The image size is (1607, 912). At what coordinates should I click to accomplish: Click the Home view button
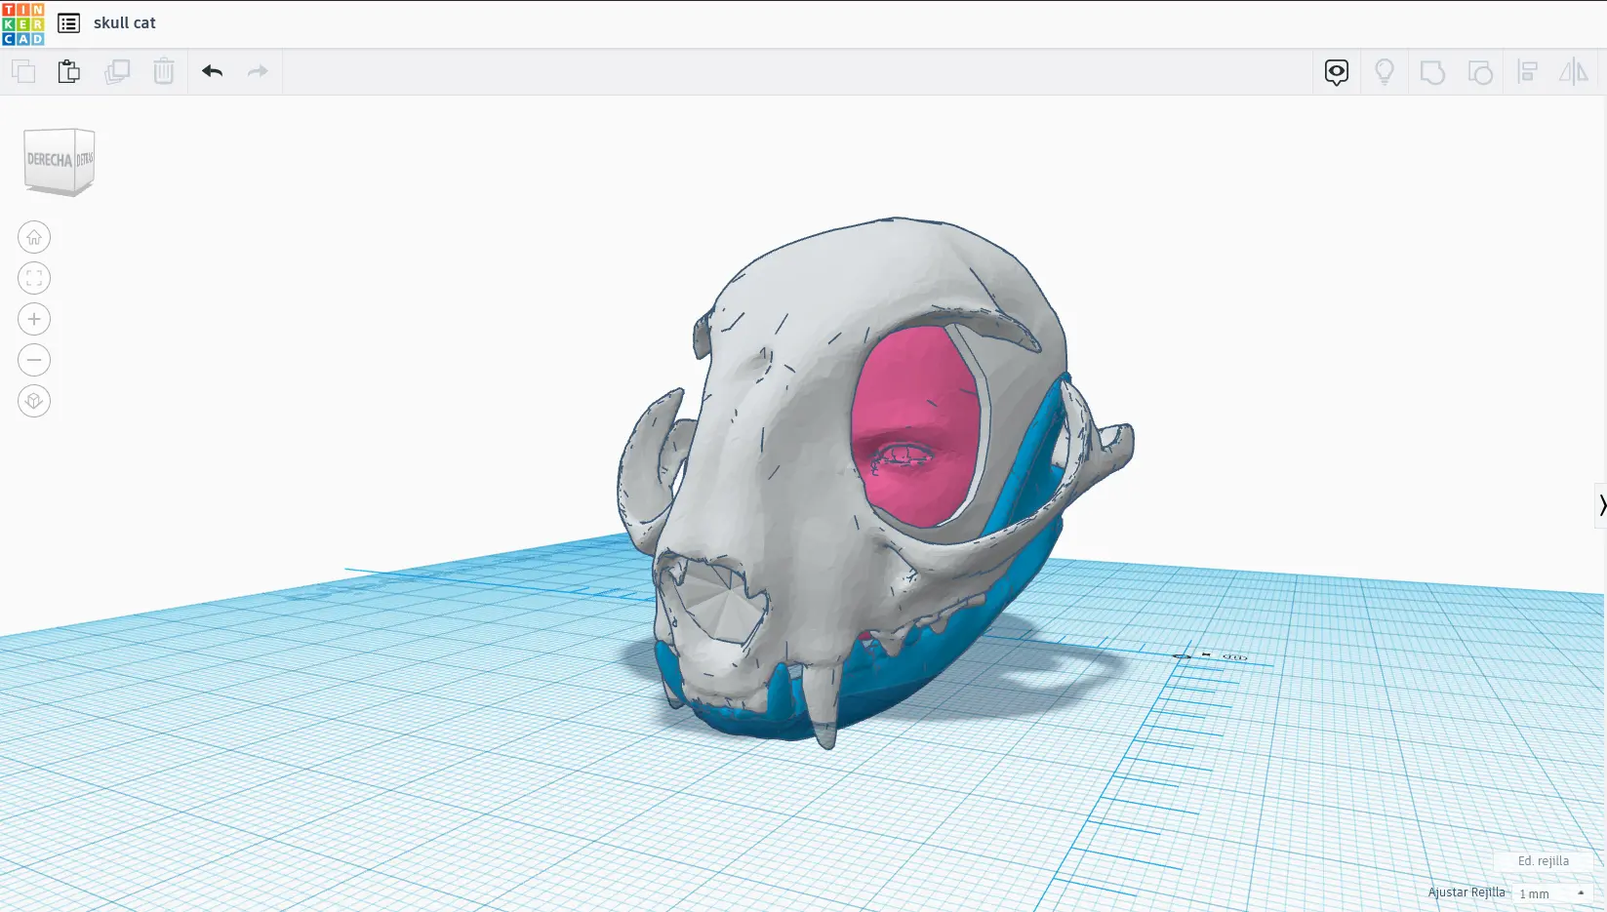34,237
